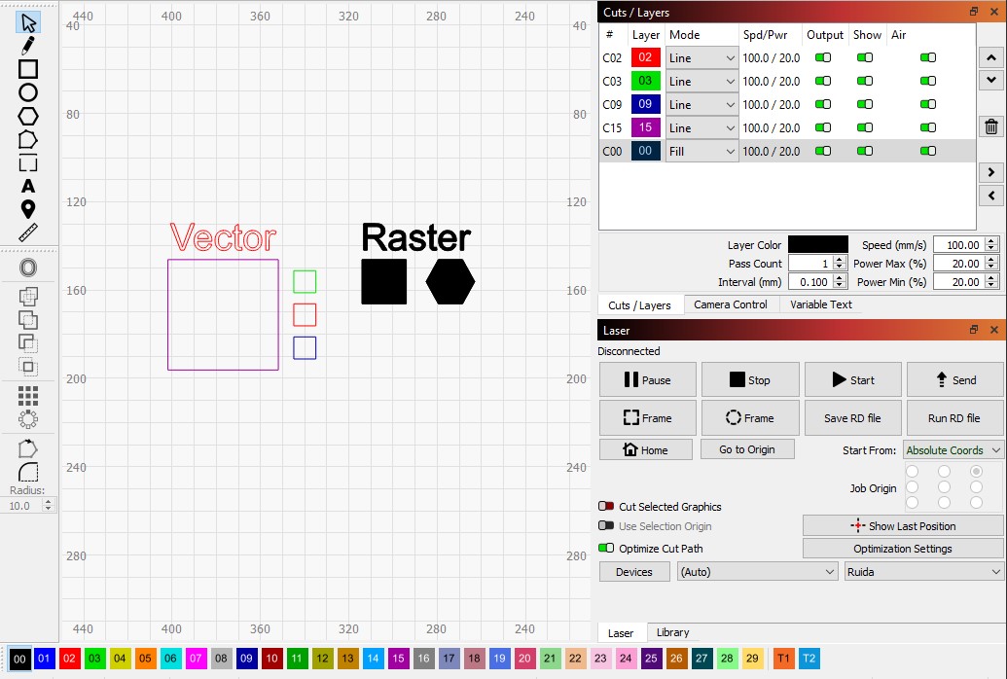Choose the Polygon hexagon tool
This screenshot has height=679, width=1007.
(28, 116)
